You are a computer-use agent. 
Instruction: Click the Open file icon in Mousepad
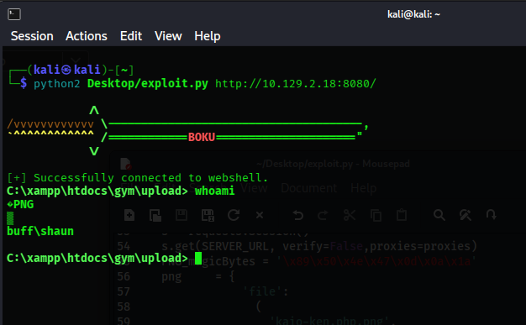pos(155,215)
